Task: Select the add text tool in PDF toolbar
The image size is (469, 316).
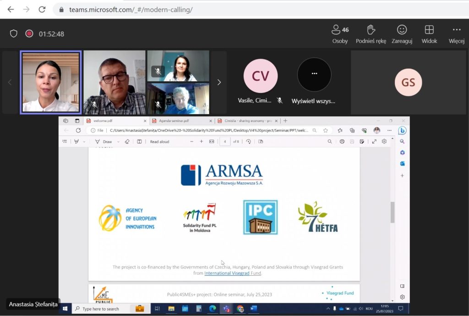Action: coord(139,142)
